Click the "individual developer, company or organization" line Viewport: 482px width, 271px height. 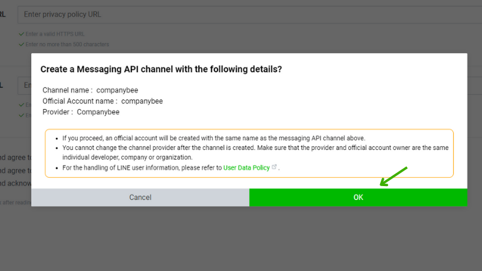tap(127, 157)
